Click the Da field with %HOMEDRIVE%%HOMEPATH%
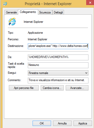This screenshot has height=128, width=94. (x=58, y=57)
